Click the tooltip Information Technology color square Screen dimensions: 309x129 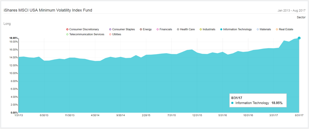(233, 103)
